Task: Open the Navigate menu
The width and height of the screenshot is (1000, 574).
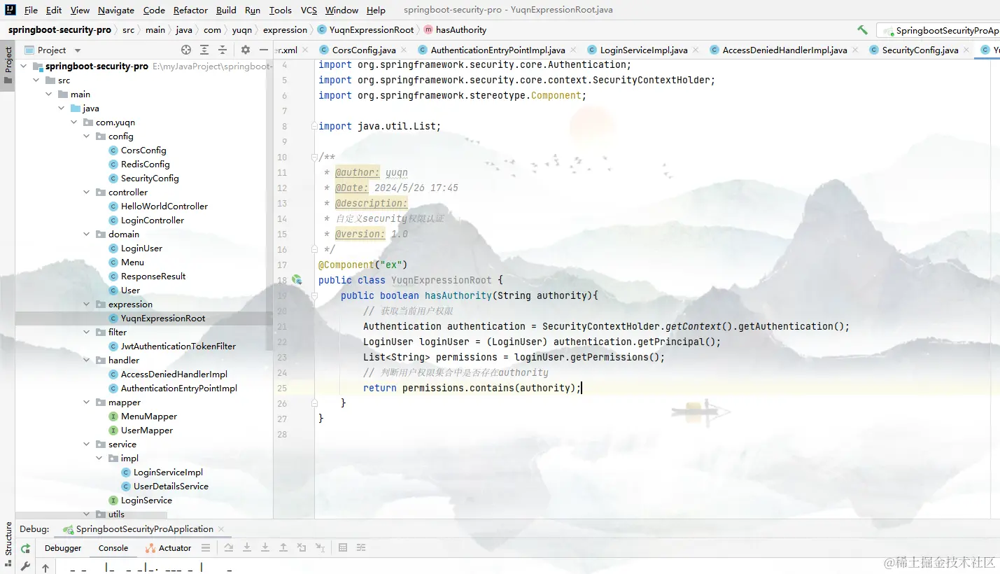Action: coord(116,10)
